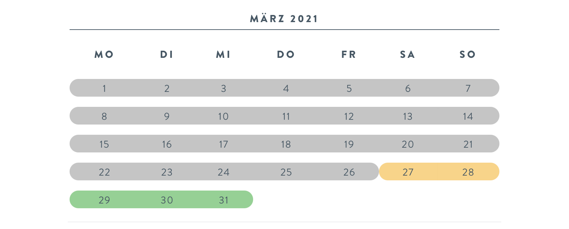Select day 4 under DO column

(286, 88)
